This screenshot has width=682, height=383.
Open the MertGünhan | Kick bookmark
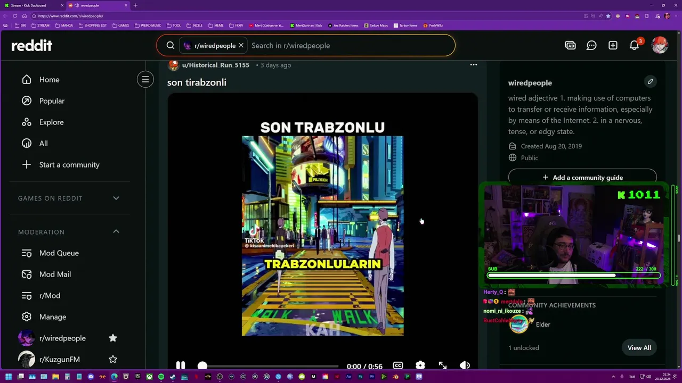pos(306,26)
